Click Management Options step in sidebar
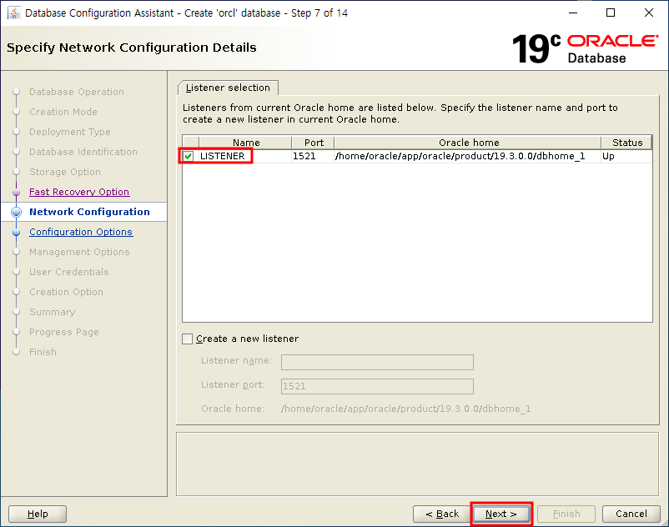669x527 pixels. 79,252
